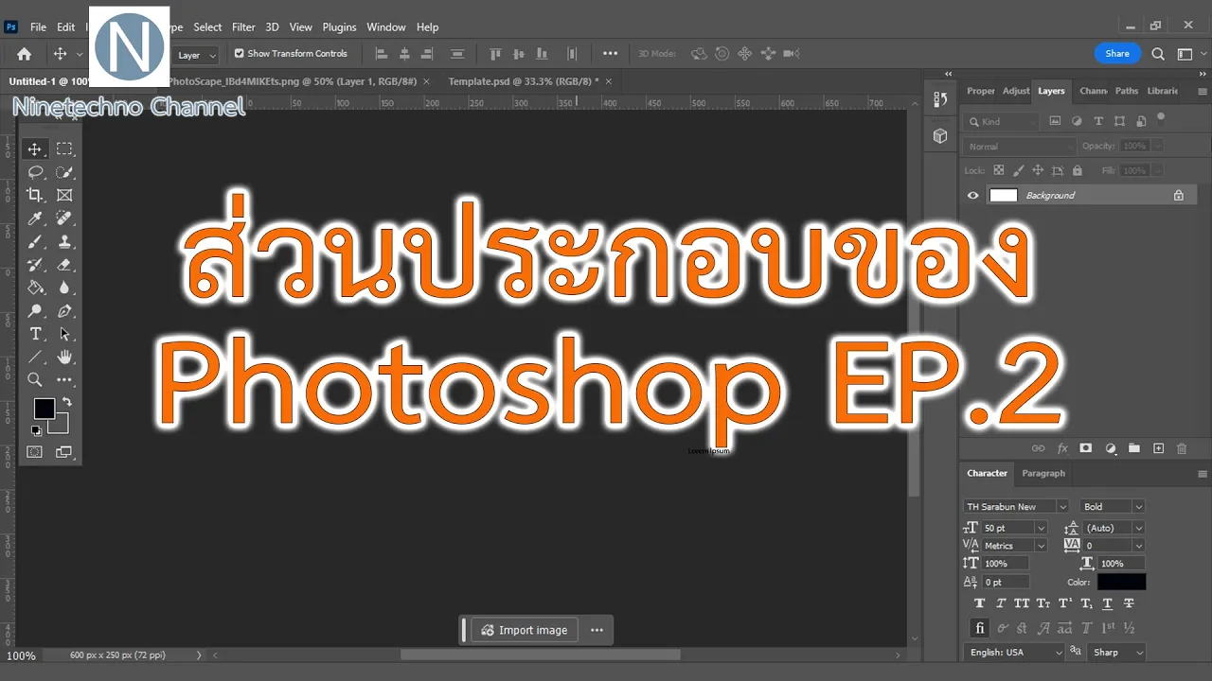The width and height of the screenshot is (1212, 681).
Task: Select the Line tool
Action: tap(35, 358)
